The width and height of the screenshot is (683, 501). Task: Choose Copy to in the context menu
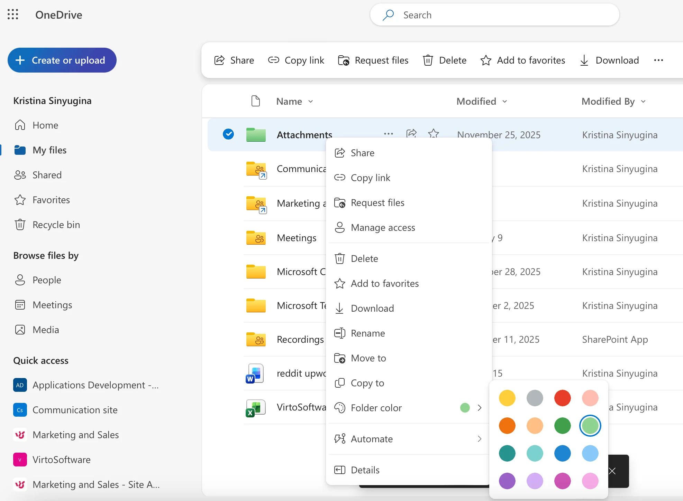click(409, 383)
